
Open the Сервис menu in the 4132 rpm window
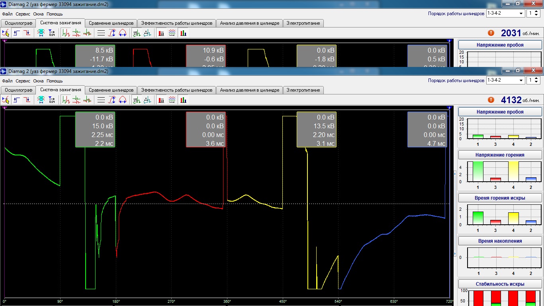tap(23, 81)
